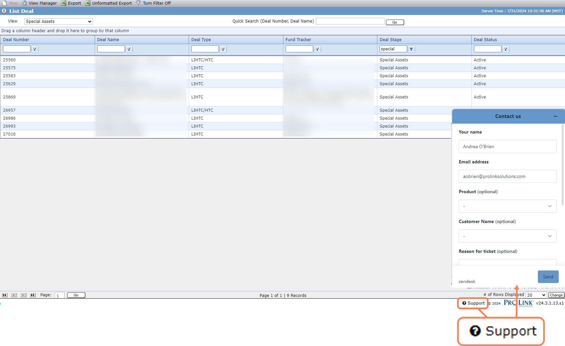Sort by Deal Stage column header
Image resolution: width=565 pixels, height=346 pixels.
tap(390, 40)
